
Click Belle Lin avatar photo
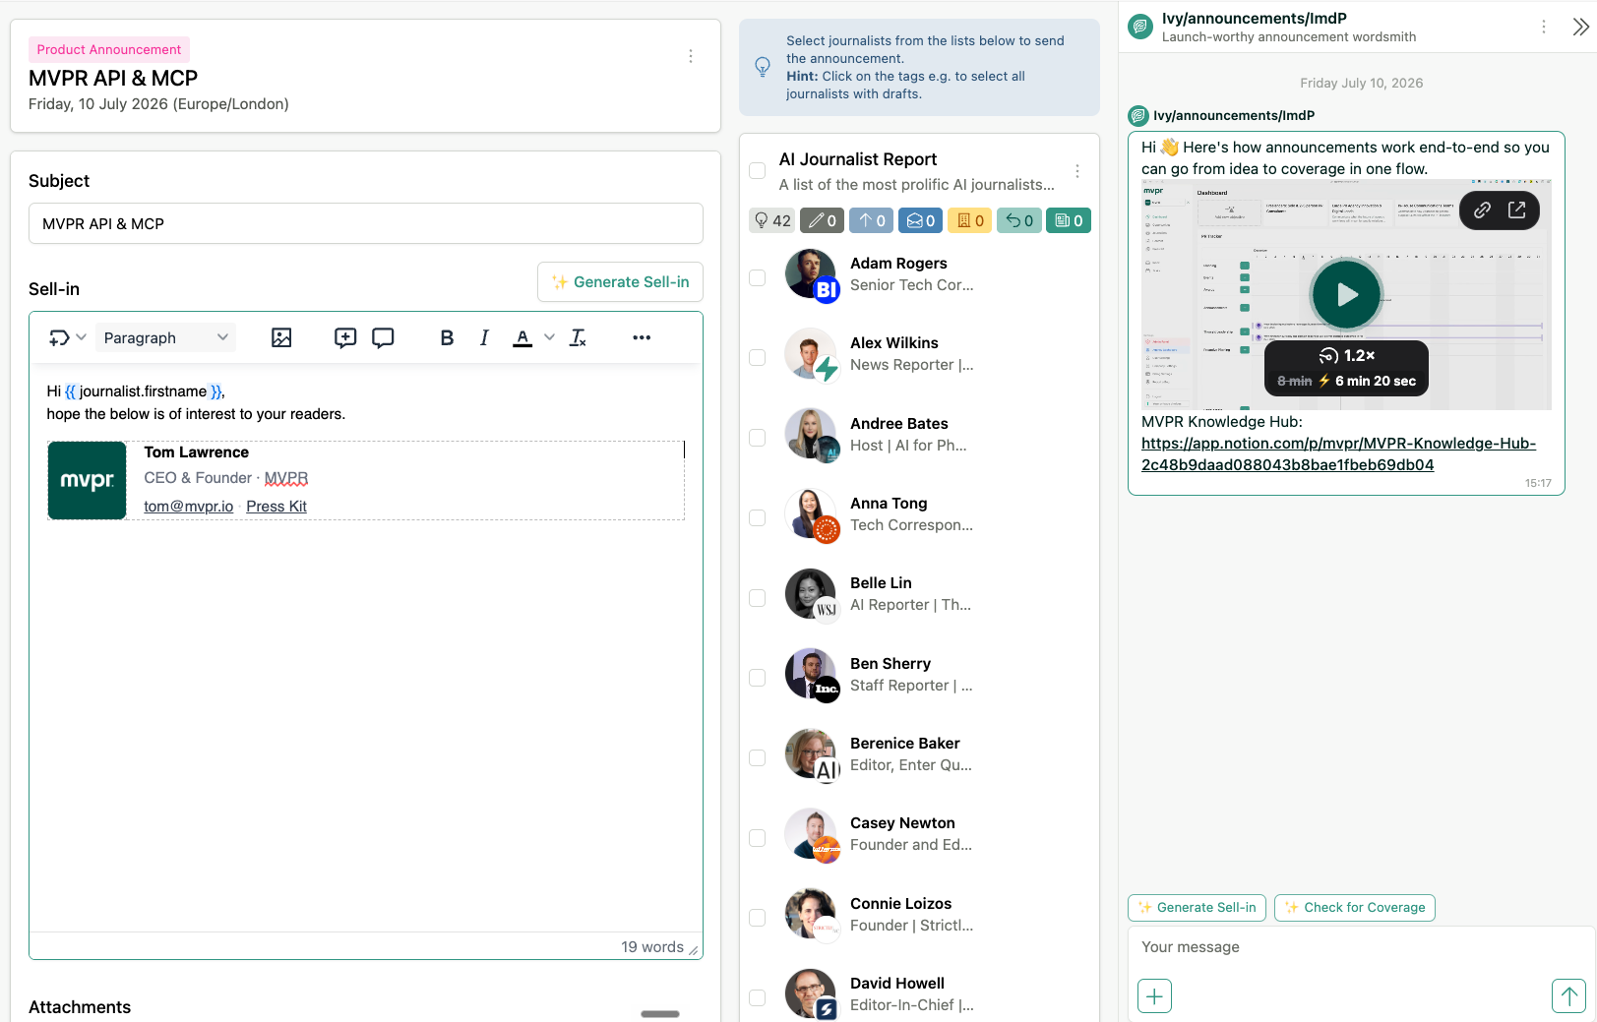tap(811, 594)
